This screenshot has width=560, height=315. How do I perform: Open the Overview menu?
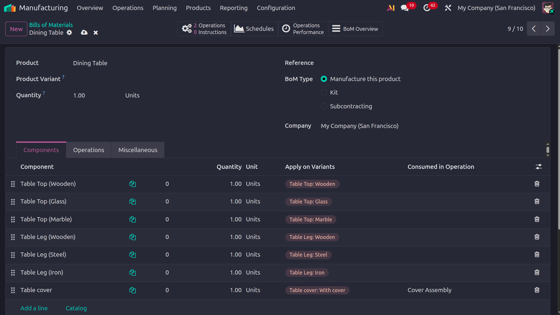click(x=90, y=8)
